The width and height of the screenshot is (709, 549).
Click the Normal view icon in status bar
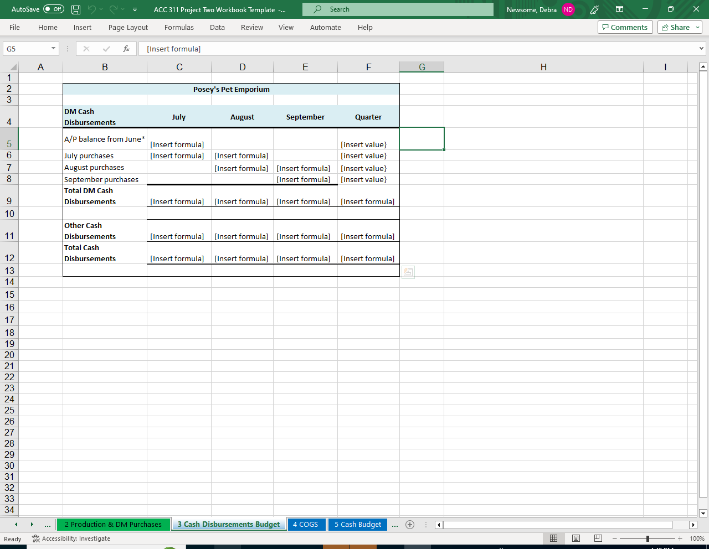click(554, 538)
